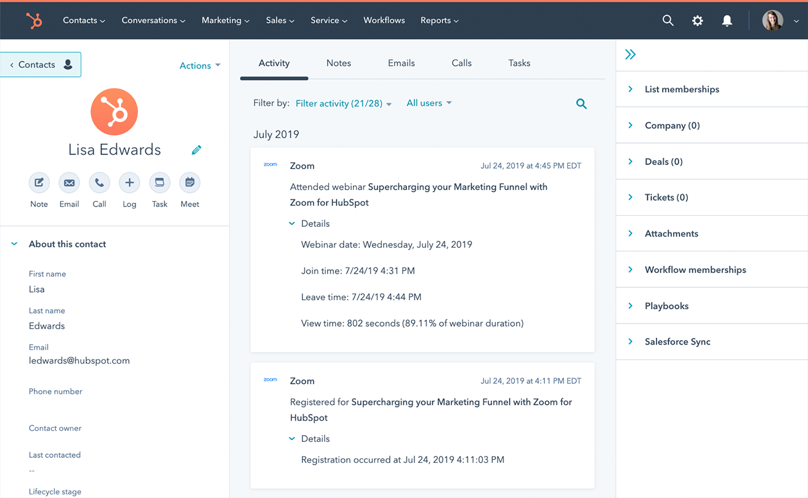The height and width of the screenshot is (498, 808).
Task: Click Zoom logo on attended webinar card
Action: (270, 165)
